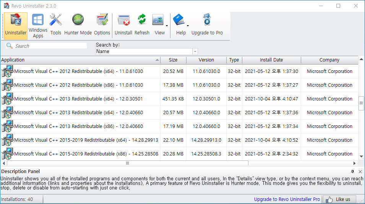Viewport: 365px width, 204px height.
Task: Click the icon of Visual C++ 2013 x86 12.0.40660
Action: coord(7,126)
